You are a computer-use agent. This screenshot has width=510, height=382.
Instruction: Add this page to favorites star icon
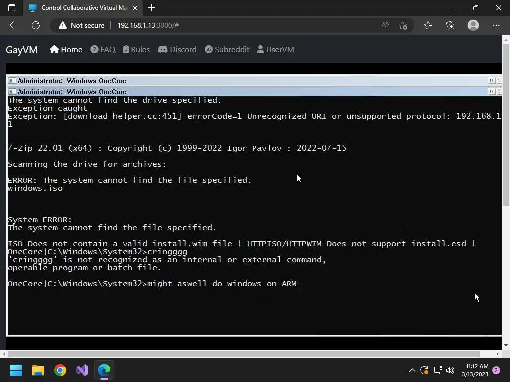[403, 25]
